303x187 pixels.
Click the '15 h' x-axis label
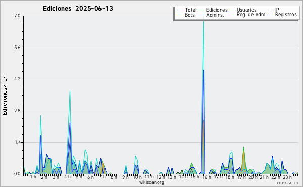[195, 177]
